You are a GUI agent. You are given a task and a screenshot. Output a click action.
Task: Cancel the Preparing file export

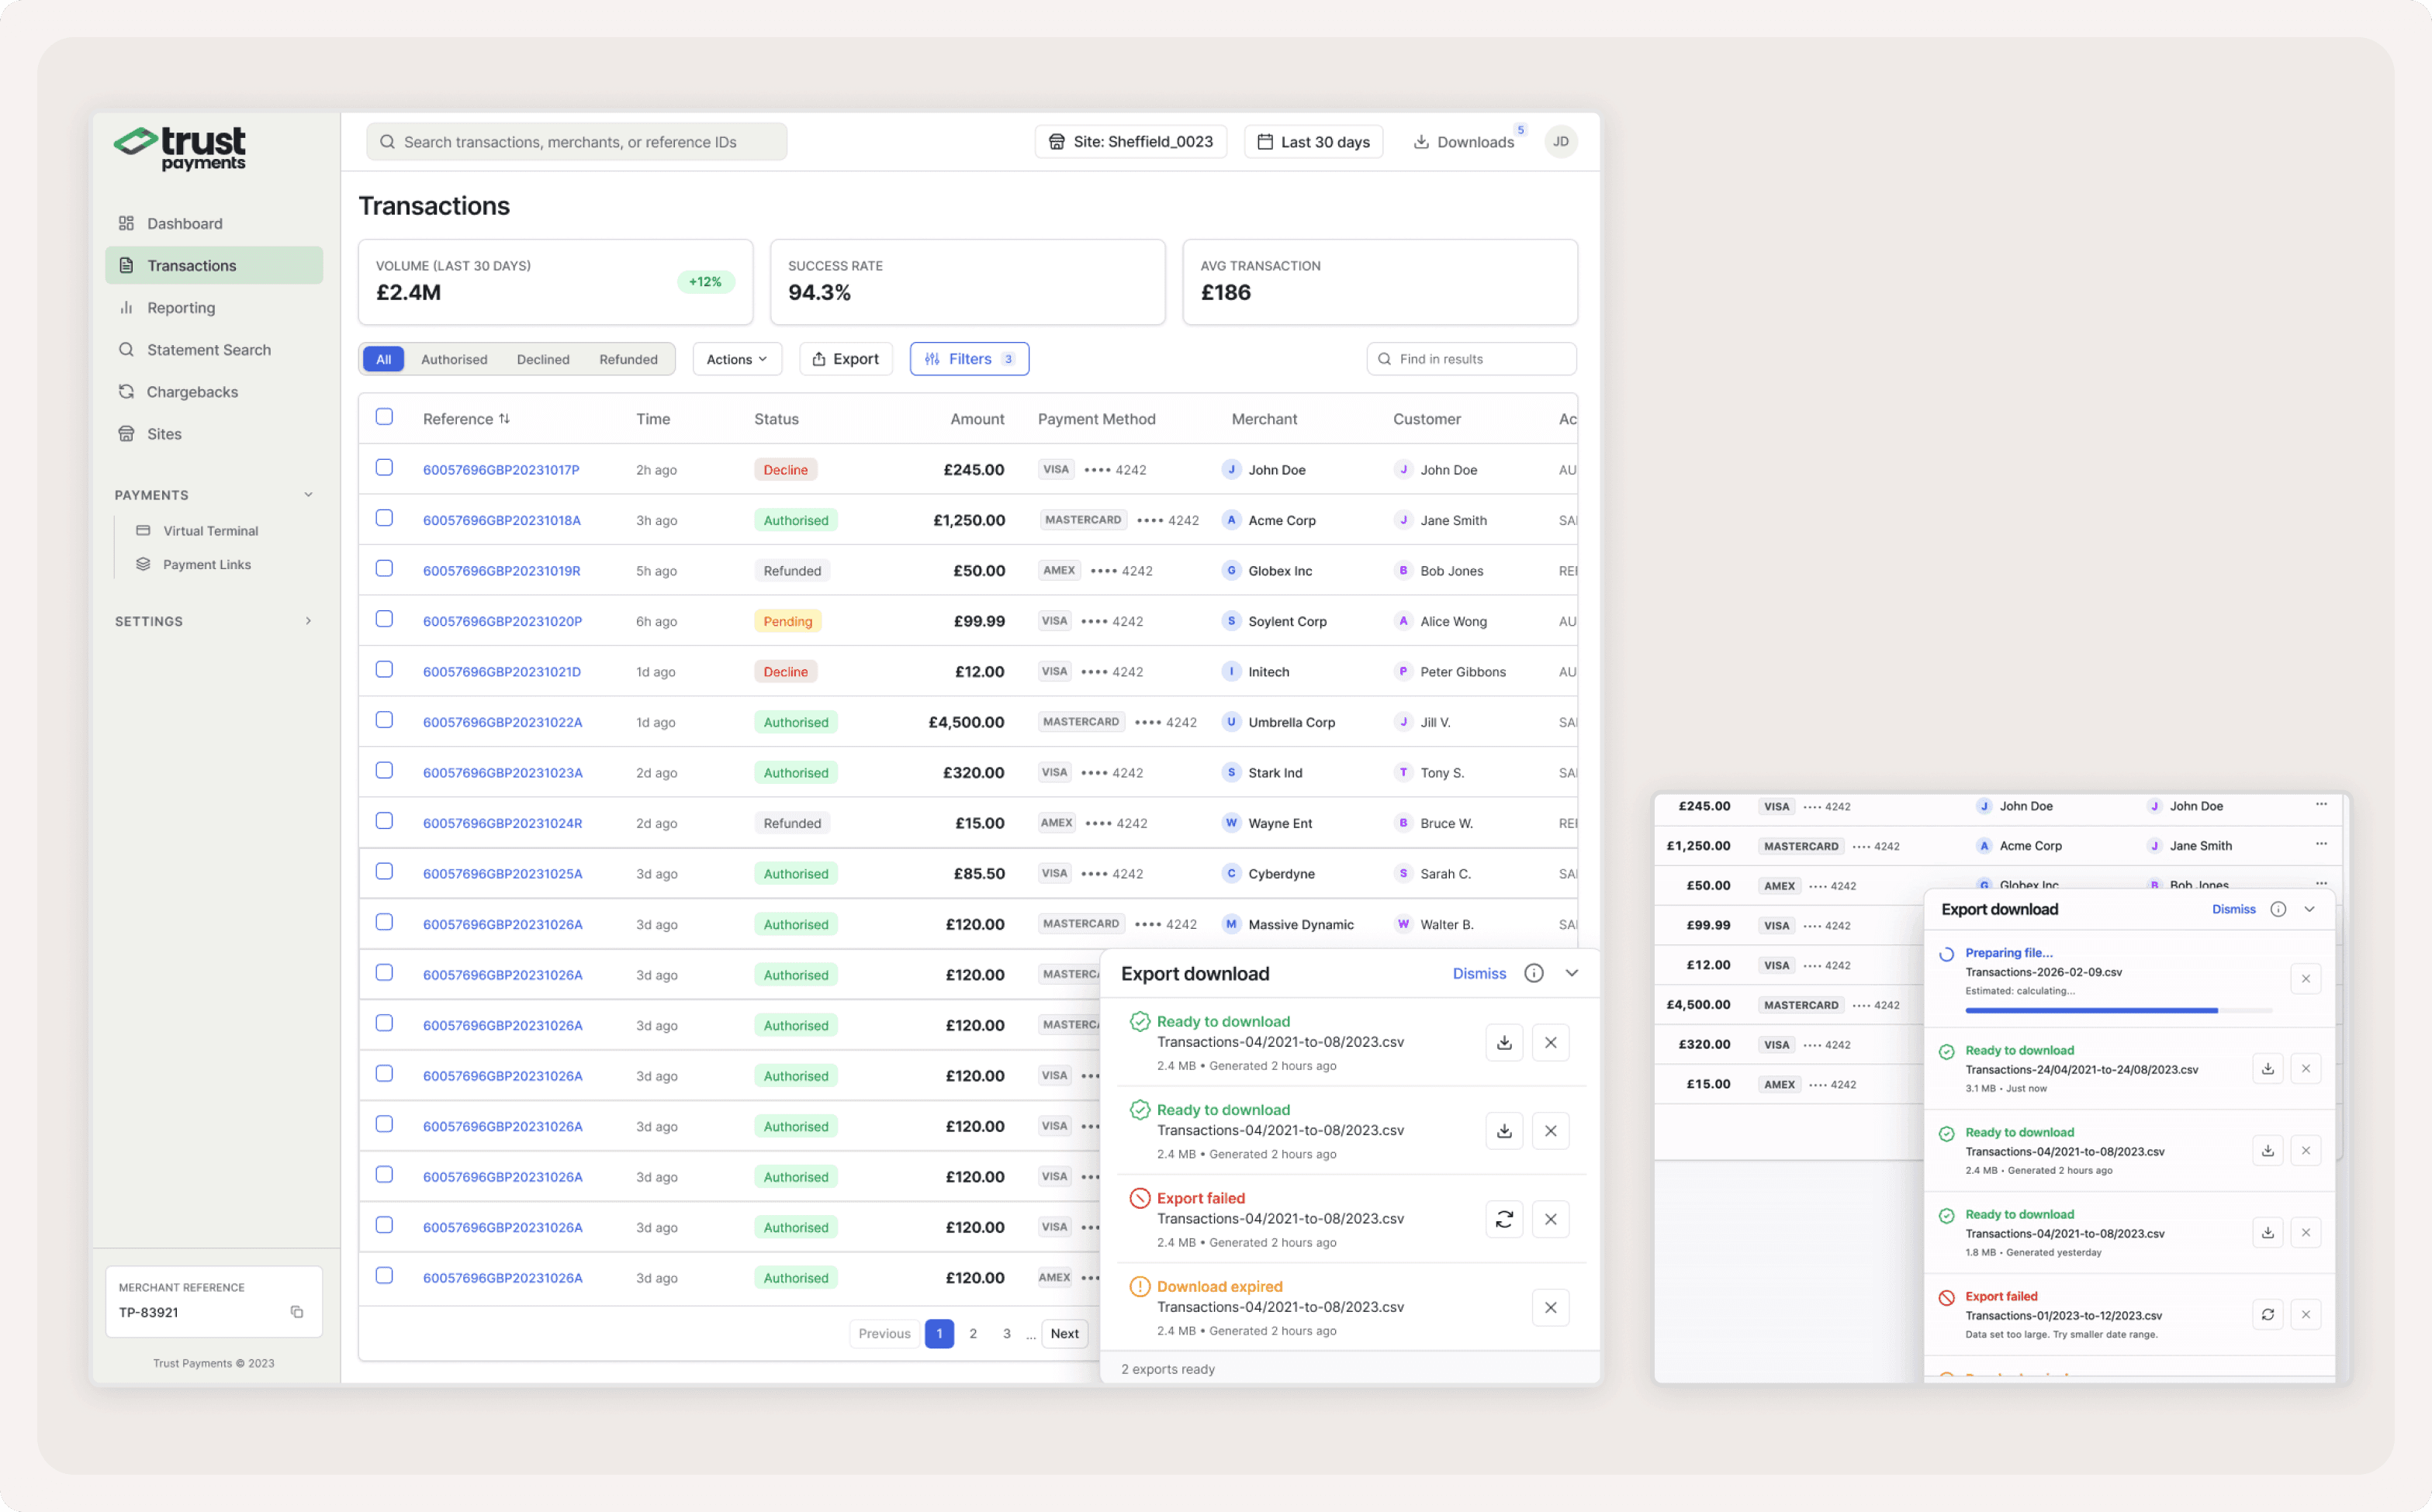pos(2305,979)
